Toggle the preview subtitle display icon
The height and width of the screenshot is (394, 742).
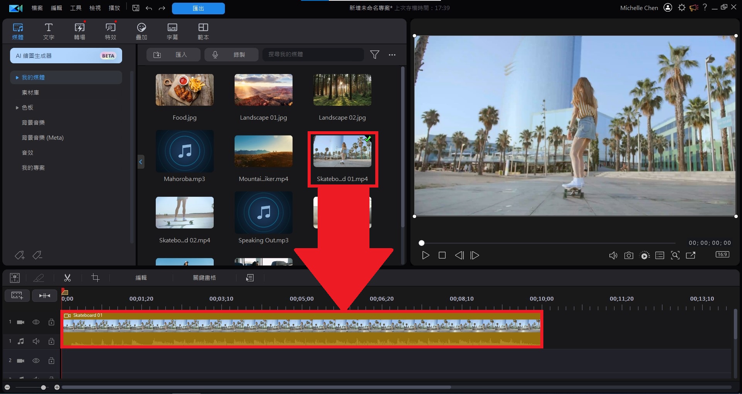pyautogui.click(x=660, y=255)
